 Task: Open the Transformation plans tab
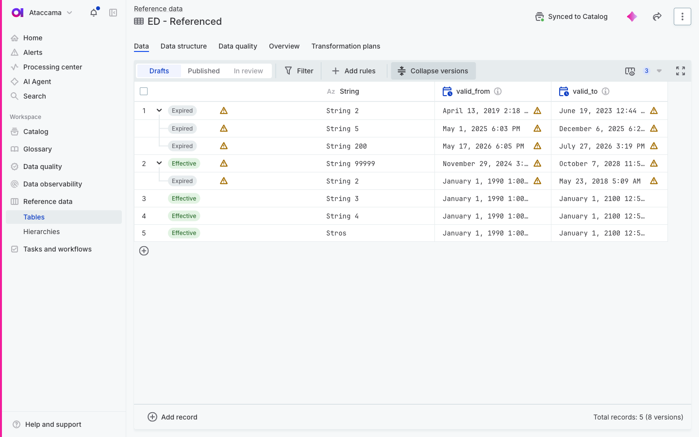(346, 46)
